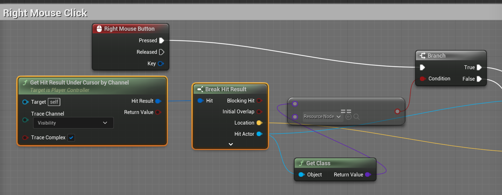
Task: Select the Right Mouse Click comment header
Action: [45, 13]
